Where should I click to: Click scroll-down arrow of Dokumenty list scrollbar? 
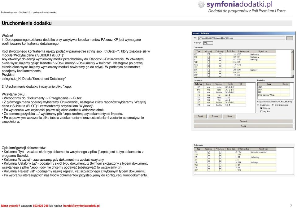point(292,76)
